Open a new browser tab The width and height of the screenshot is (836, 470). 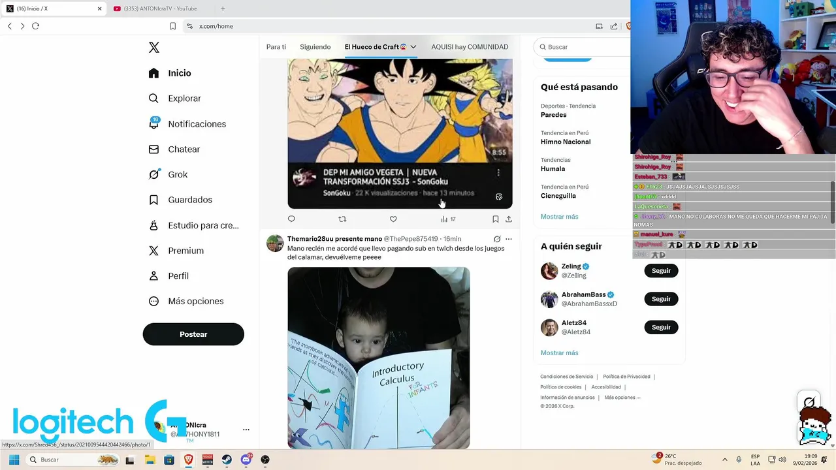pos(223,8)
